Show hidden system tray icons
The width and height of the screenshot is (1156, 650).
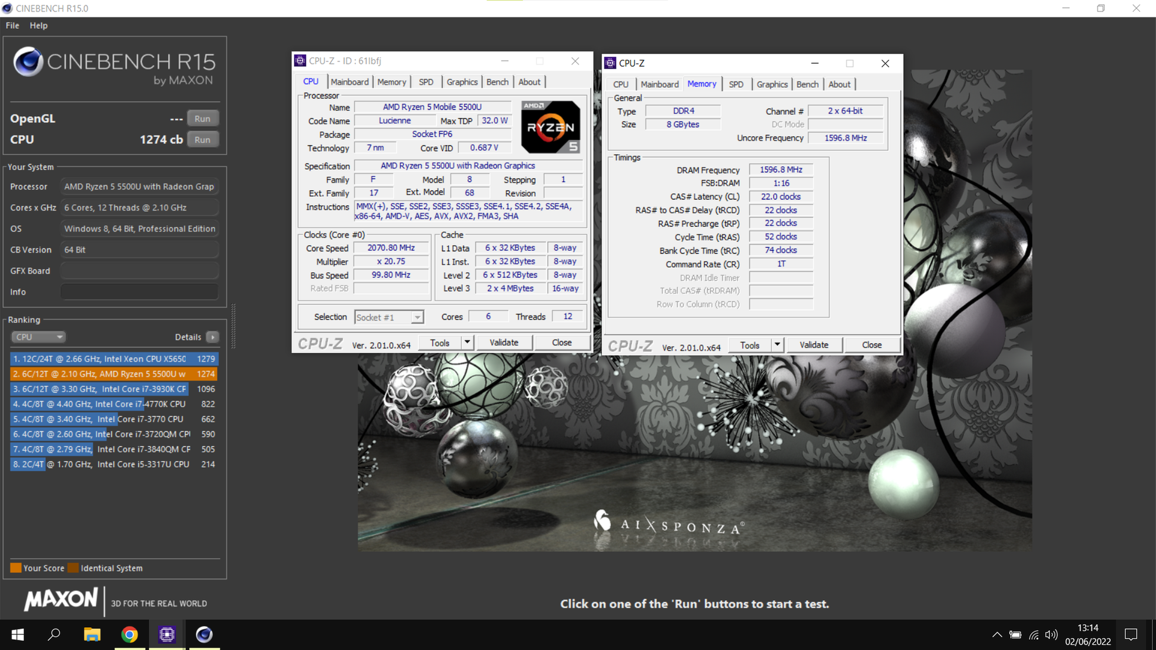coord(997,634)
